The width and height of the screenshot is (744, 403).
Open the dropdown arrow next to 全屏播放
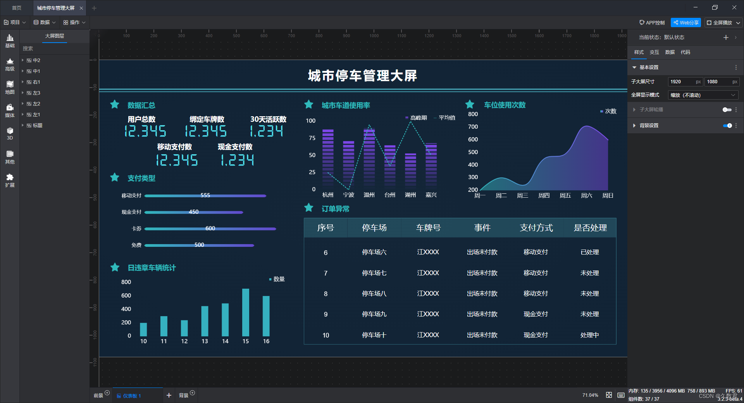click(x=738, y=22)
